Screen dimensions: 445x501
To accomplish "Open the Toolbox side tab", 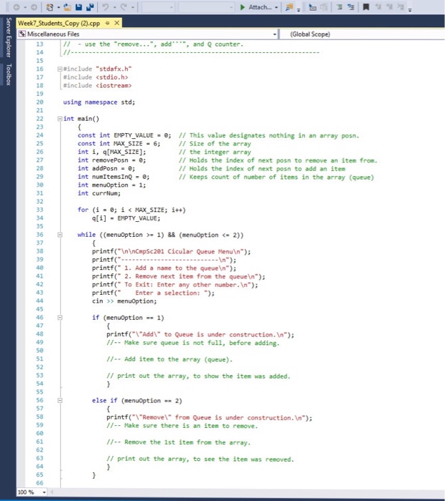I will [x=9, y=74].
